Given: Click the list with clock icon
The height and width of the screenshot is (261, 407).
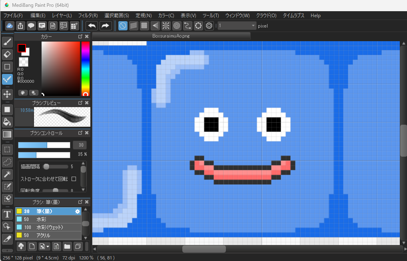Looking at the screenshot, I should 64,26.
